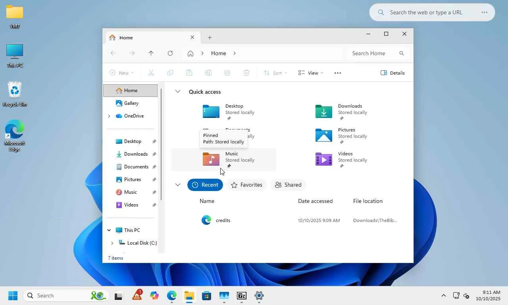Go back using the Back arrow
Image resolution: width=508 pixels, height=305 pixels.
point(113,53)
